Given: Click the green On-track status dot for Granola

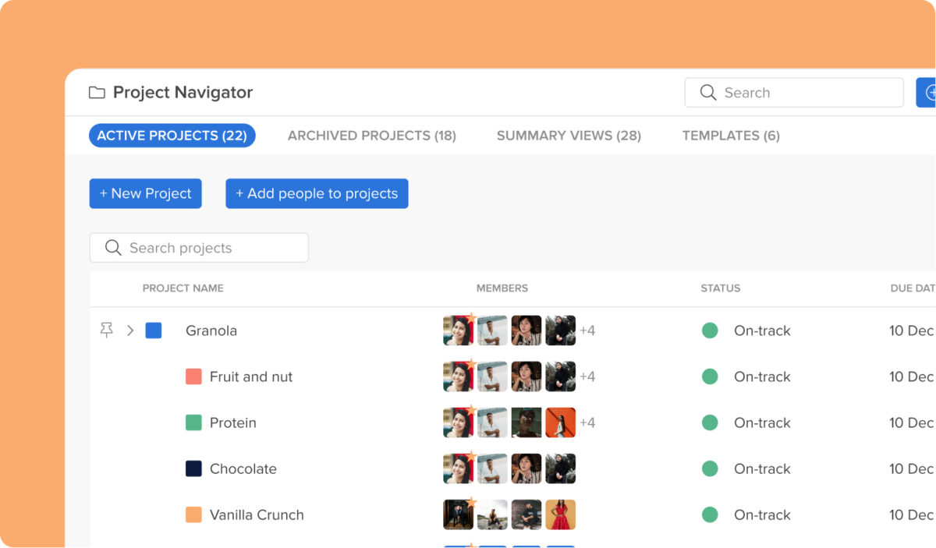Looking at the screenshot, I should [710, 331].
